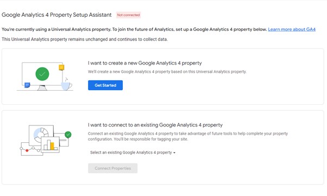Image resolution: width=327 pixels, height=196 pixels.
Task: Click the greyed Connect Properties button
Action: click(112, 168)
